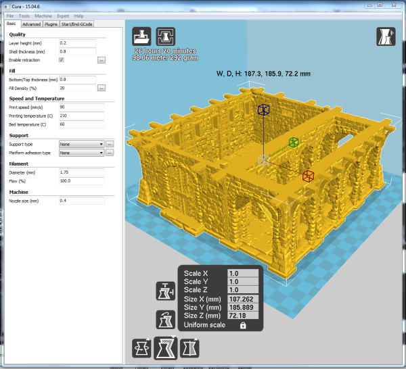Open the Expert menu

tap(63, 16)
